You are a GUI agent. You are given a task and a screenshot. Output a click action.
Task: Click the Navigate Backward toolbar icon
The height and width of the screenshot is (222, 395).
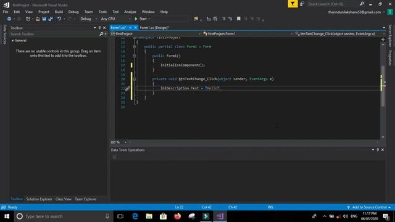tap(9, 19)
